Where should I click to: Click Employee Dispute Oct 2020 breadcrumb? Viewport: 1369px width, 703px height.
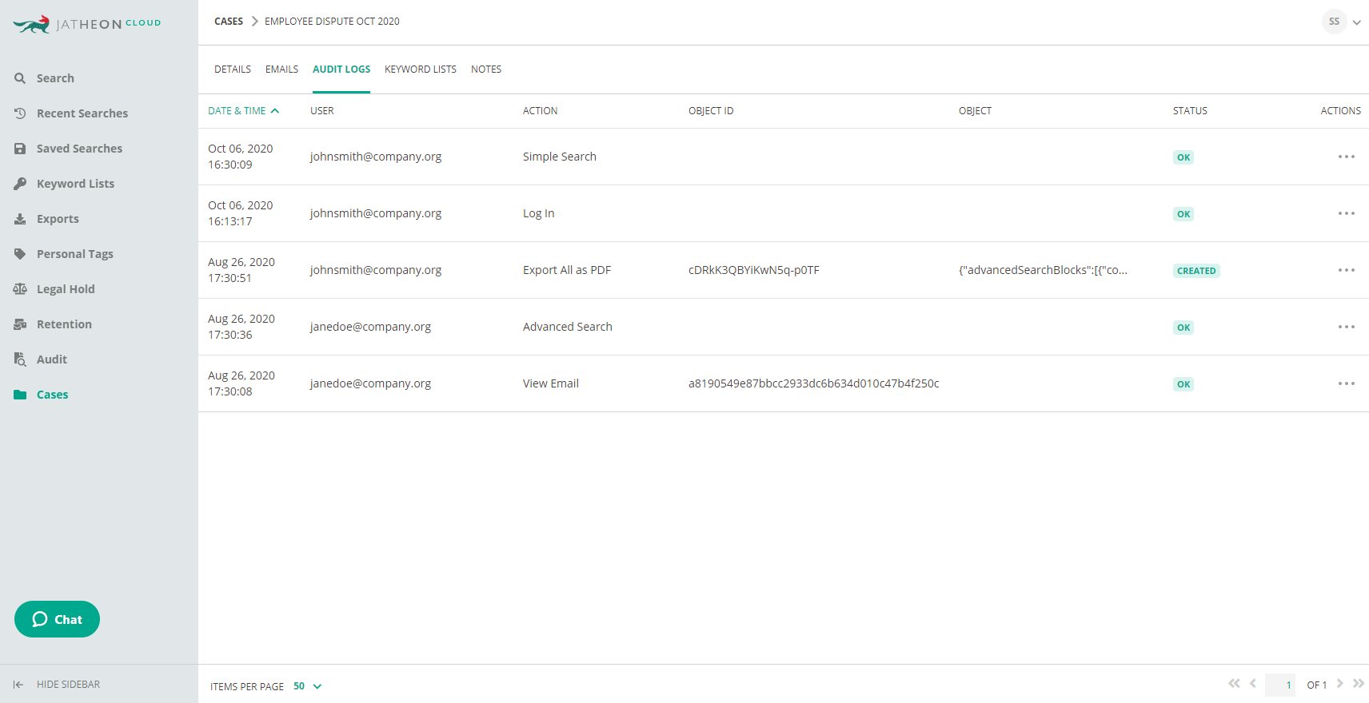pos(332,22)
